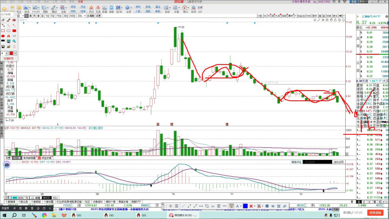Open the 30s period dropdown

click(x=84, y=16)
